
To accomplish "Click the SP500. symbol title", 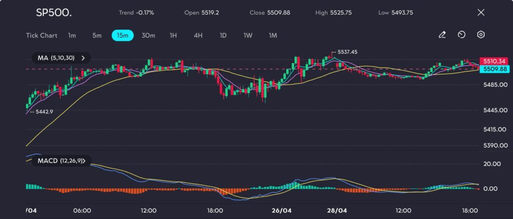I will tap(54, 12).
